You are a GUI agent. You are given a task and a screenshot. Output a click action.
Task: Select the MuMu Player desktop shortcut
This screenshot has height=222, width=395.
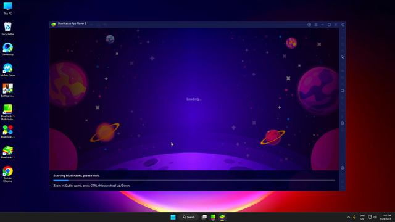click(7, 70)
